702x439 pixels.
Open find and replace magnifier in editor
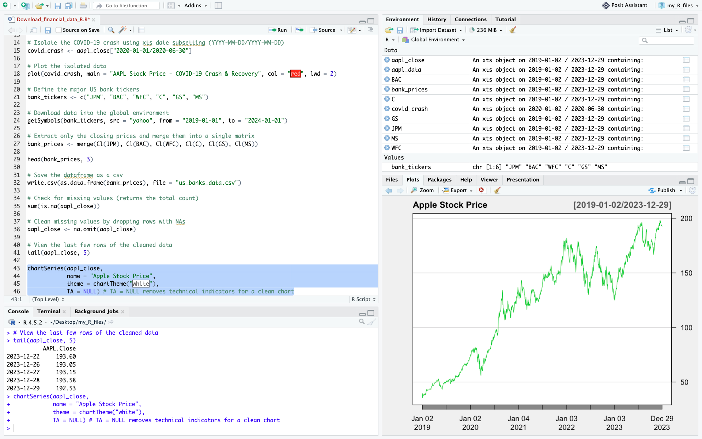pyautogui.click(x=111, y=30)
